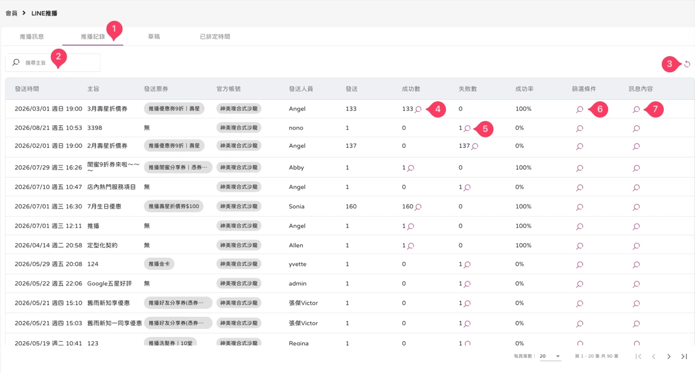Screen dimensions: 695x373
Task: View success list magnifier for 3月壽星折價券
Action: (x=418, y=109)
